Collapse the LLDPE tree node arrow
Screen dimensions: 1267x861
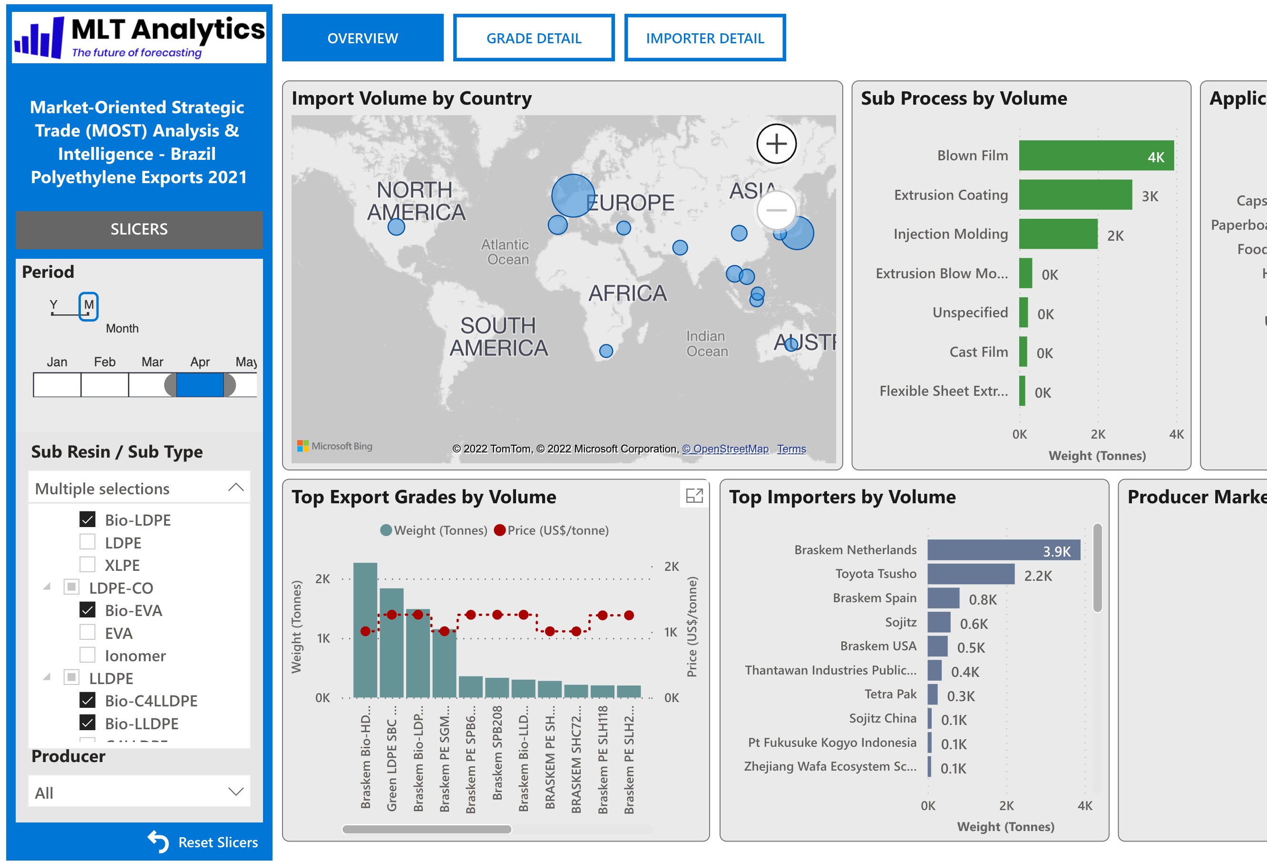47,677
